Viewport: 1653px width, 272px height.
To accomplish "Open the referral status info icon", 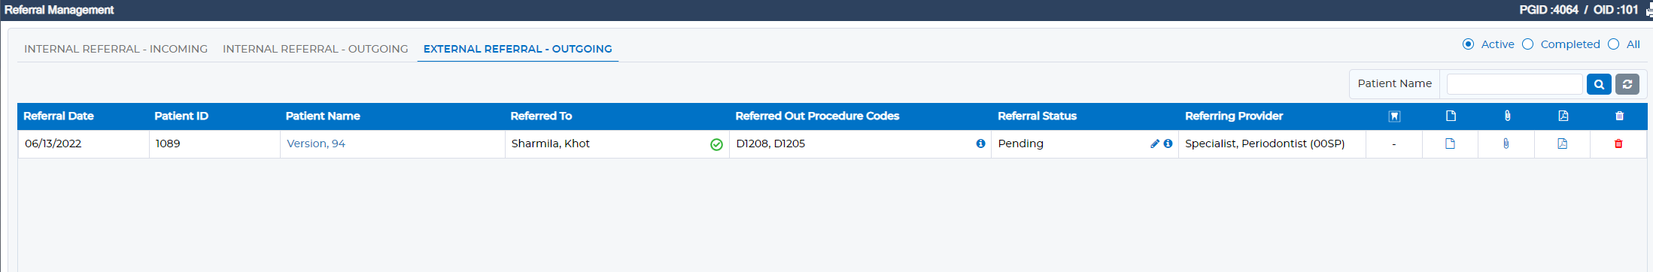I will [1168, 144].
